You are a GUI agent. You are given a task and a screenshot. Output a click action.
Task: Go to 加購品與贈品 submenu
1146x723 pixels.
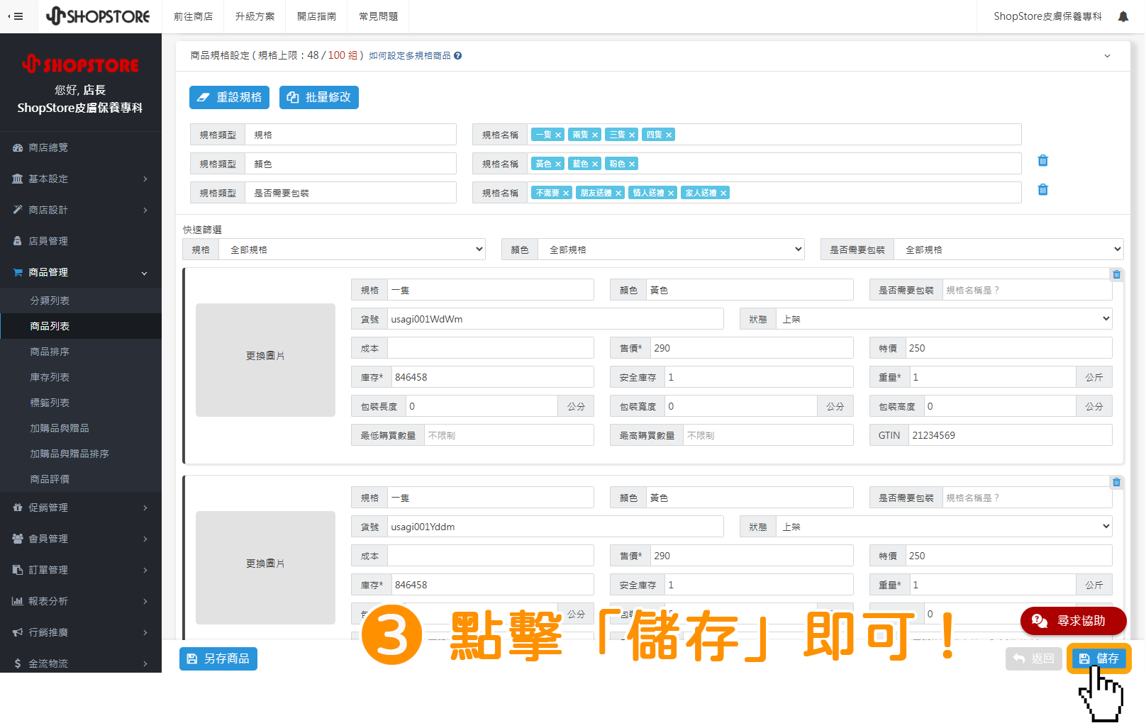[81, 428]
